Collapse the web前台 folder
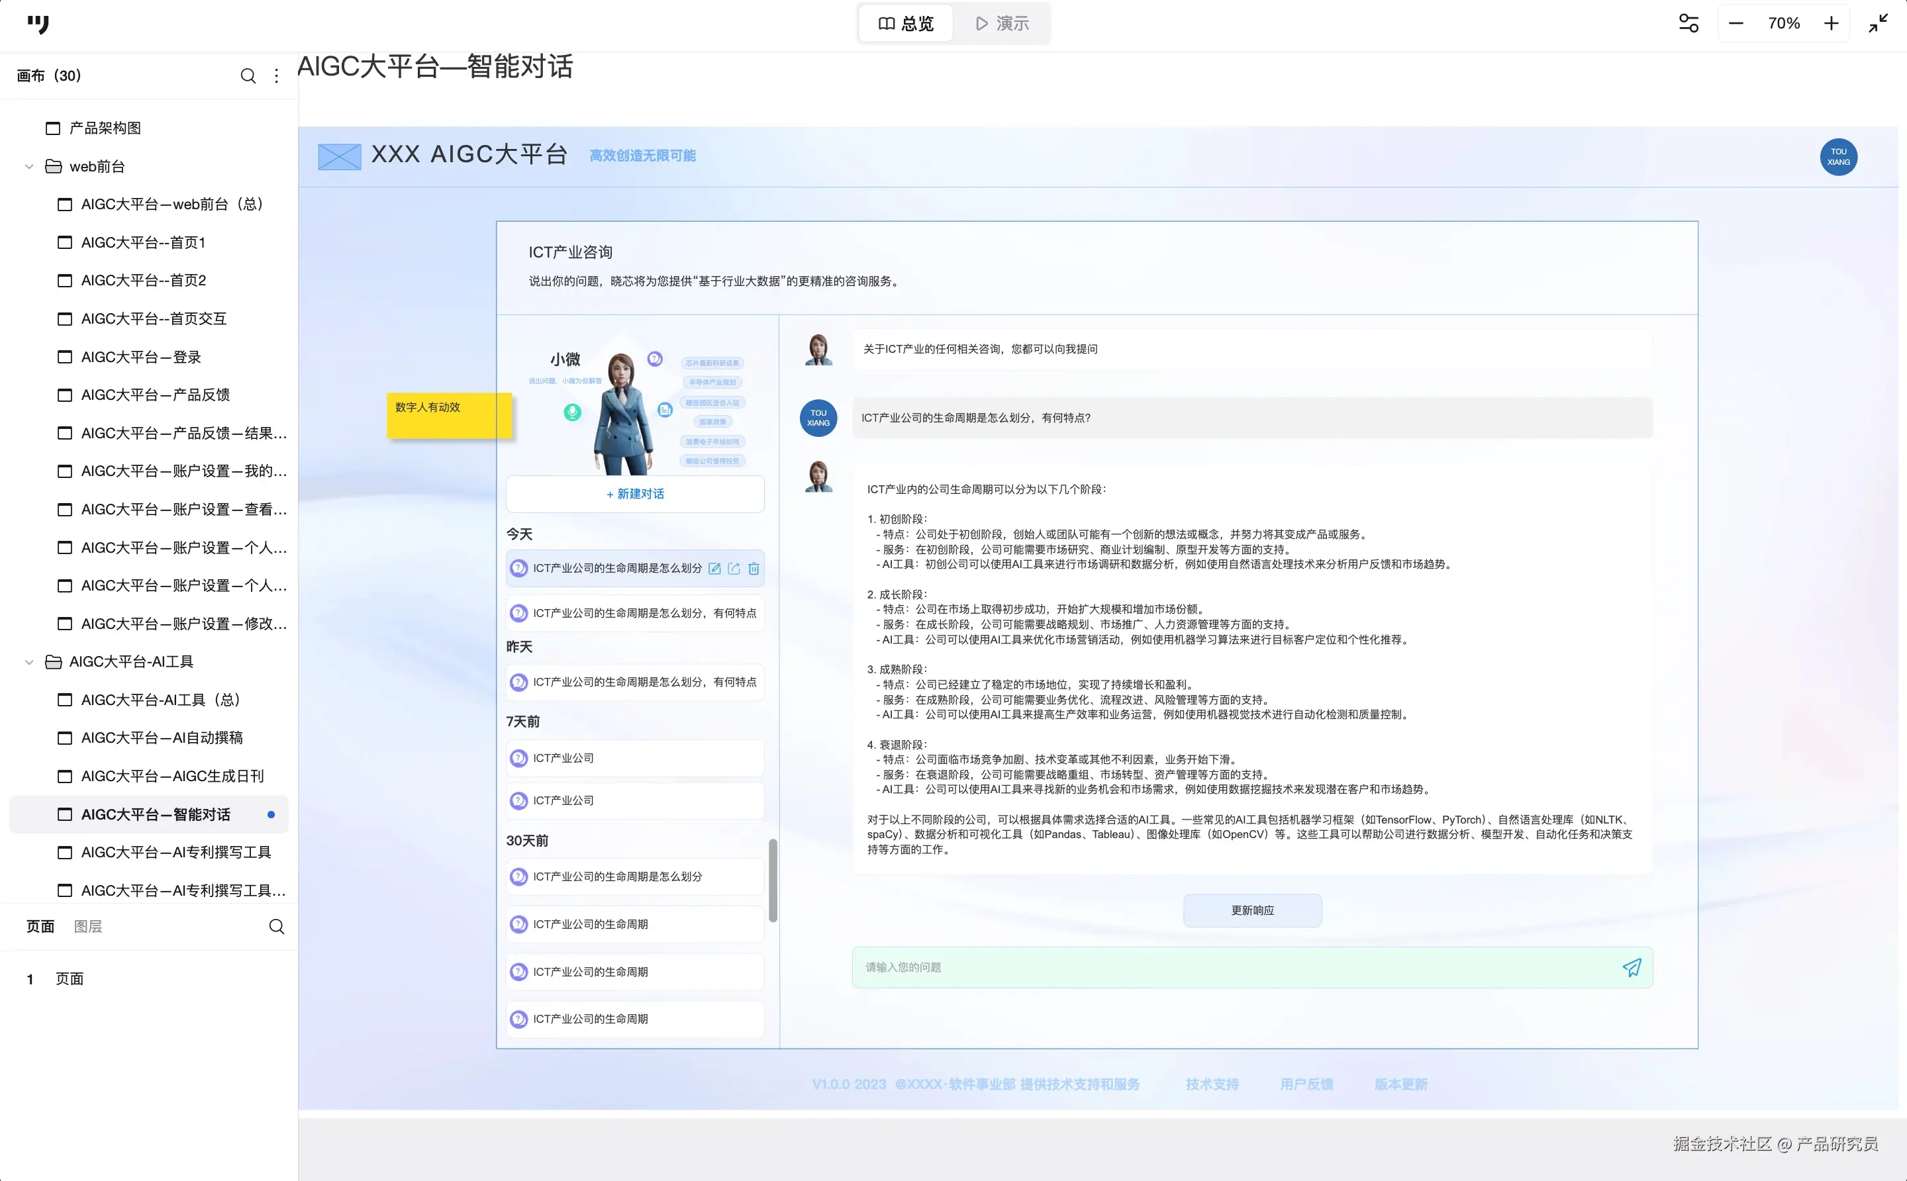Viewport: 1907px width, 1181px height. coord(29,166)
